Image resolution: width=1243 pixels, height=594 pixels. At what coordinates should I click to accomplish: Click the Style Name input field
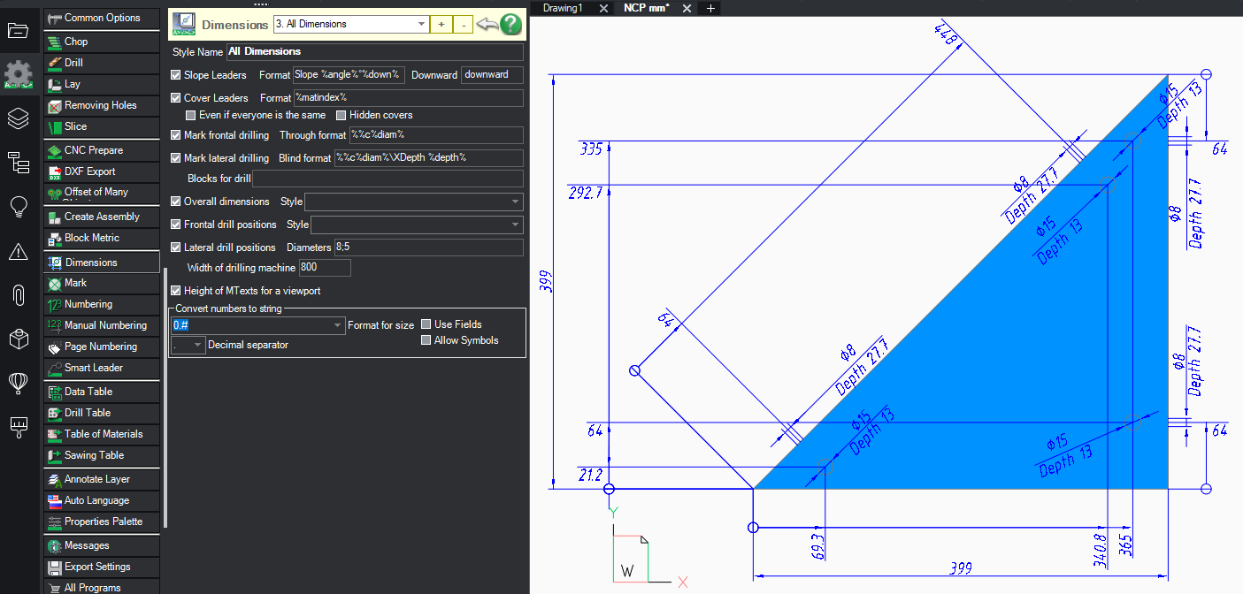pyautogui.click(x=375, y=52)
